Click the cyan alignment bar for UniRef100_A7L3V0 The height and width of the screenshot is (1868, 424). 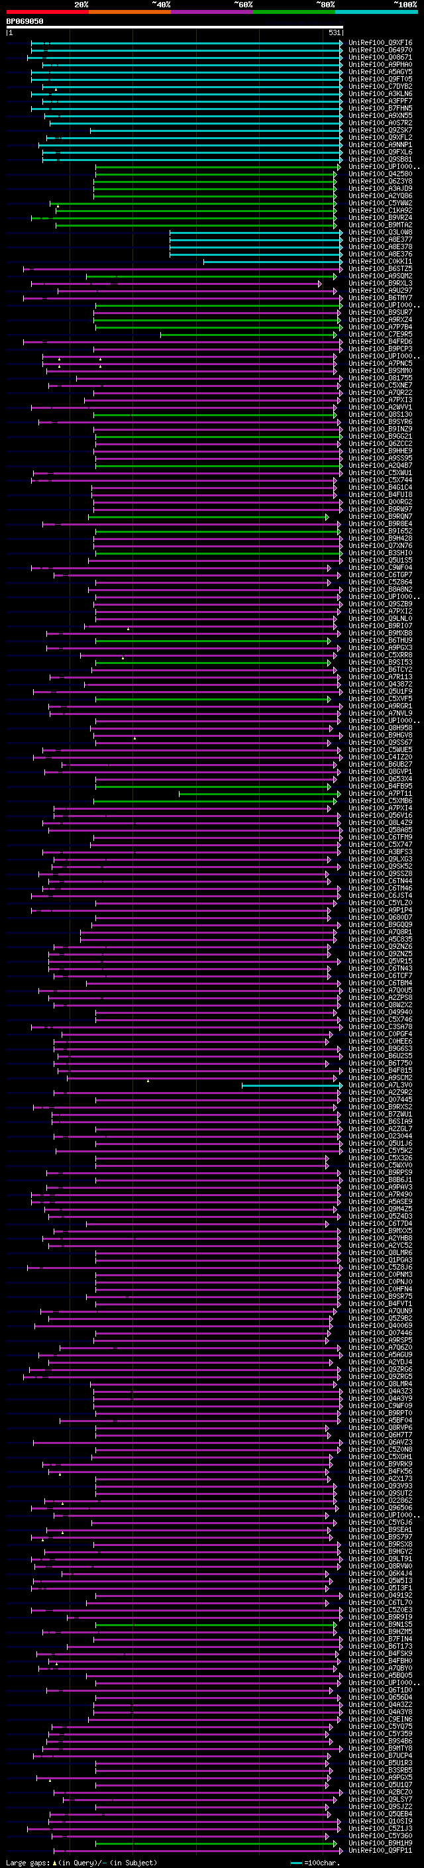pyautogui.click(x=292, y=1085)
